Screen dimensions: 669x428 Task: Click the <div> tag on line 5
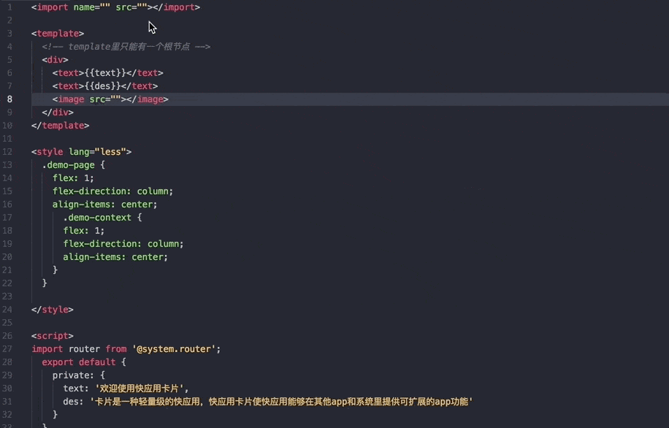pos(53,59)
